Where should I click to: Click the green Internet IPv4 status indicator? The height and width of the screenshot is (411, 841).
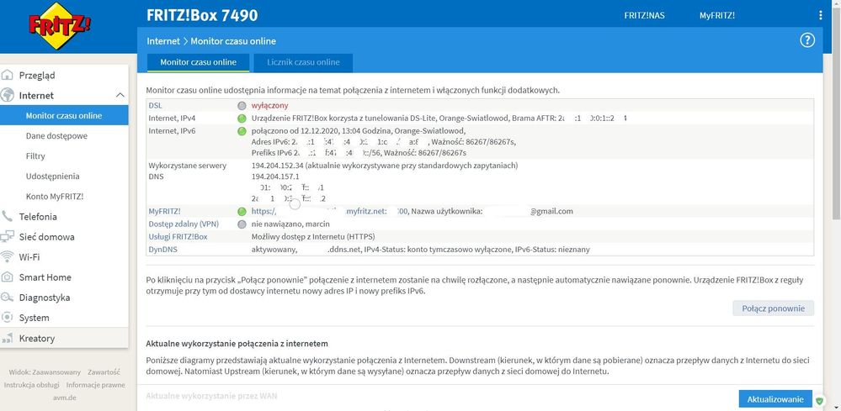(242, 119)
